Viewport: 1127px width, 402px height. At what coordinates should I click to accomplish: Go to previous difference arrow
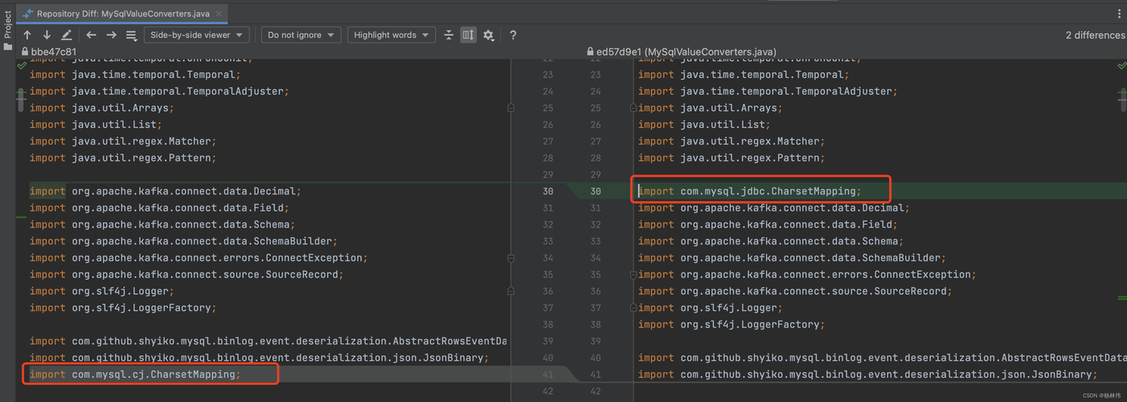click(x=27, y=35)
